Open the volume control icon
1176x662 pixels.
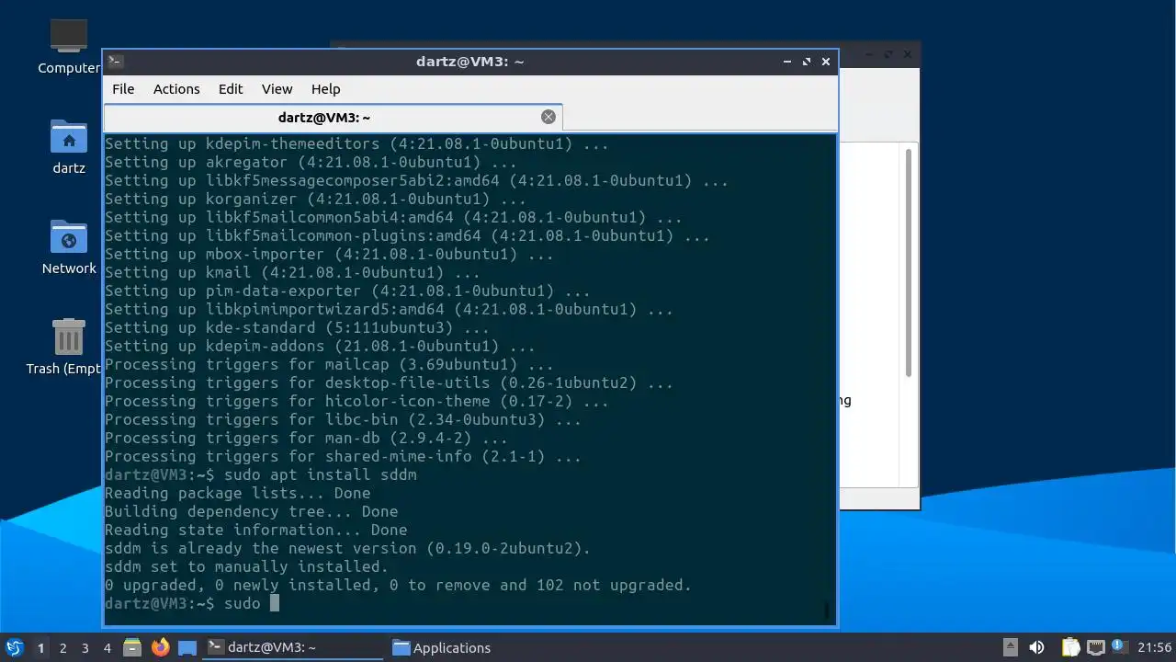pyautogui.click(x=1037, y=647)
